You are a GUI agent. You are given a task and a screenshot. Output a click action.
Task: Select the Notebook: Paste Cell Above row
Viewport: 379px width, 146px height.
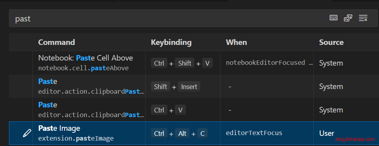(x=194, y=63)
